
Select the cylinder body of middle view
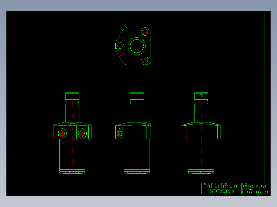click(x=137, y=154)
